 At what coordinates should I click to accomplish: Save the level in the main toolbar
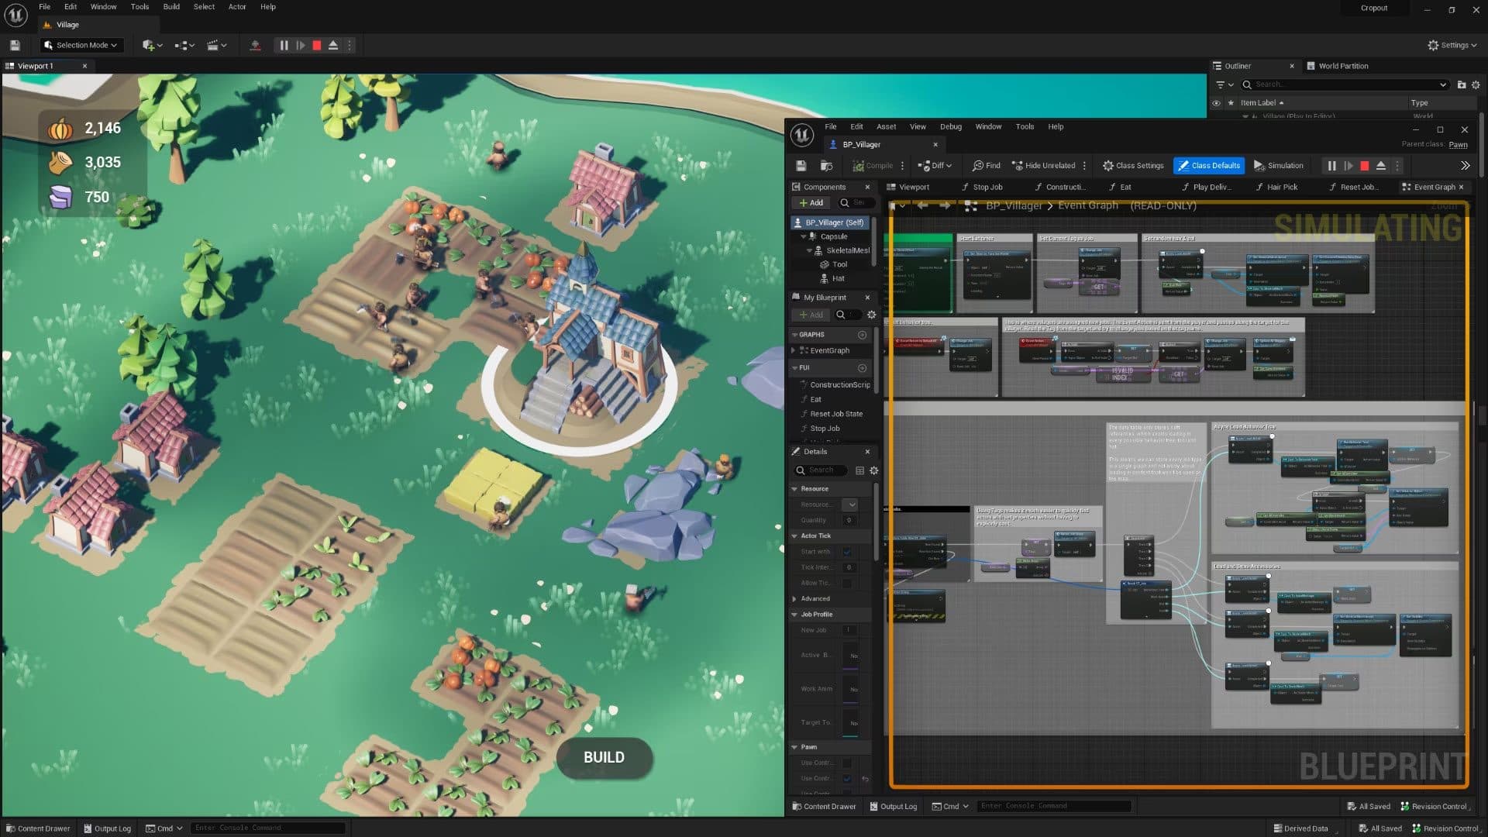[15, 46]
